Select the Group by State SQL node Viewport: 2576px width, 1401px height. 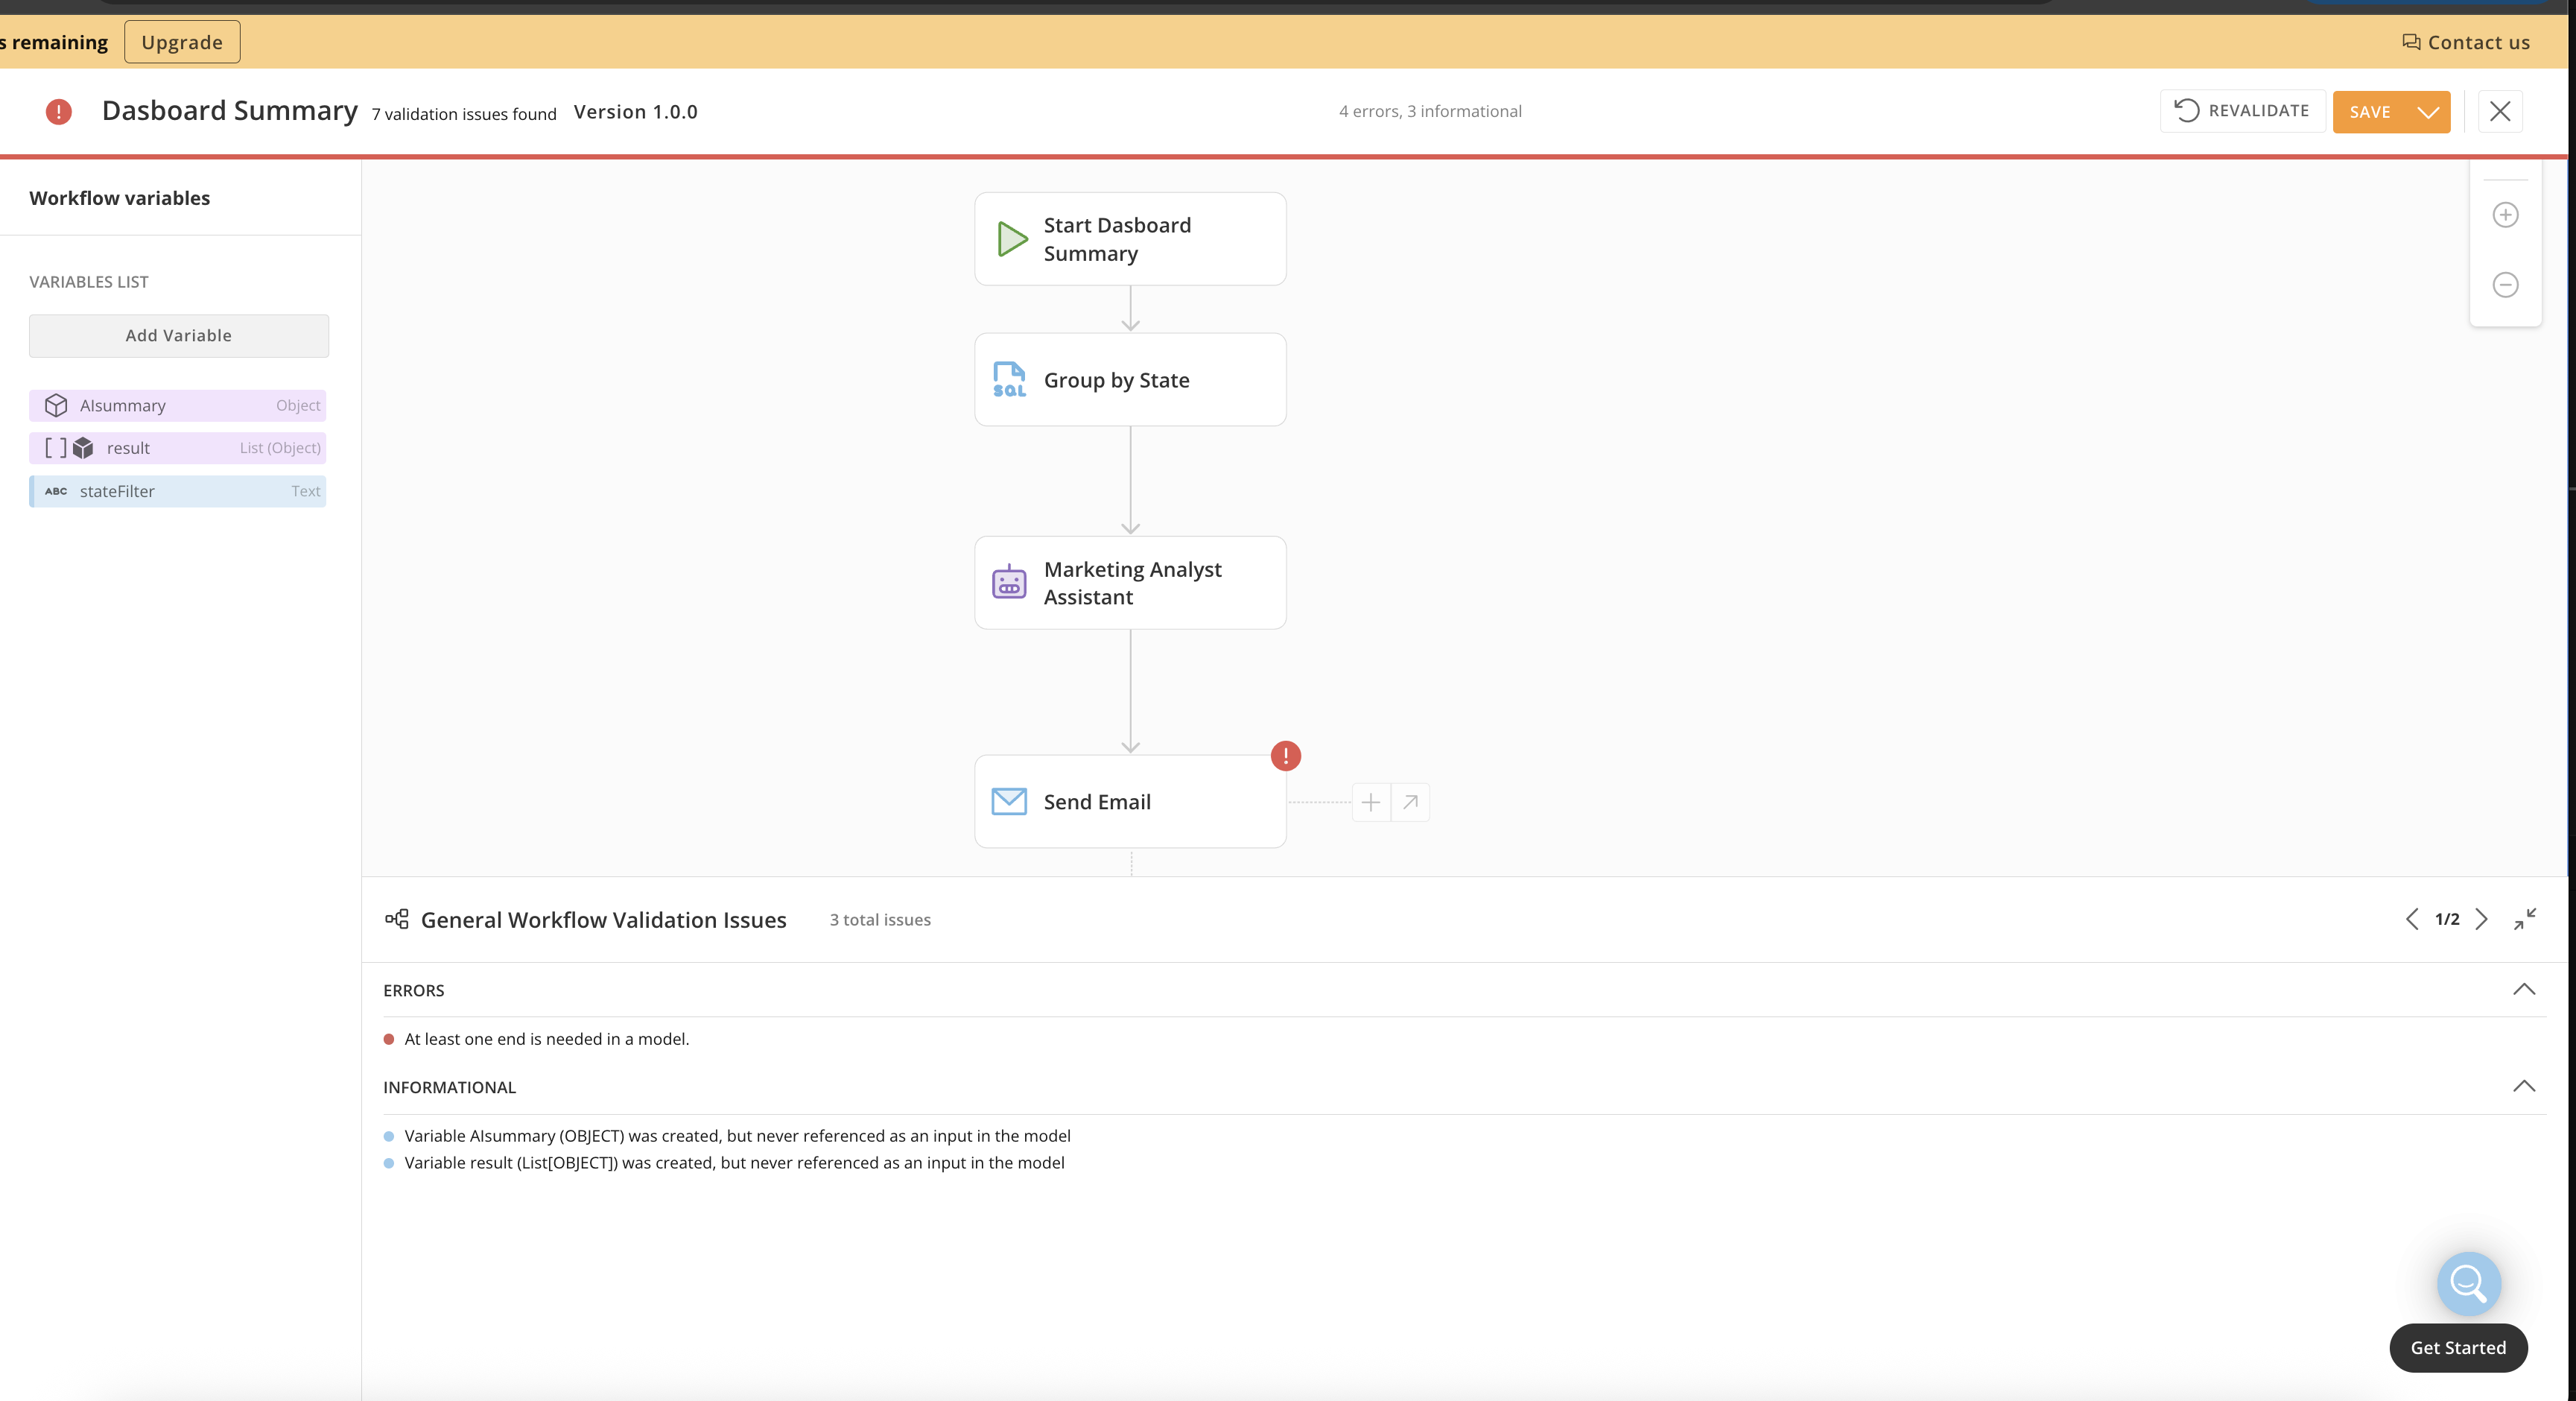tap(1130, 380)
